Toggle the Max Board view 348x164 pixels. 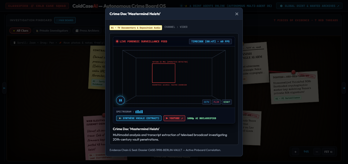click(x=65, y=20)
